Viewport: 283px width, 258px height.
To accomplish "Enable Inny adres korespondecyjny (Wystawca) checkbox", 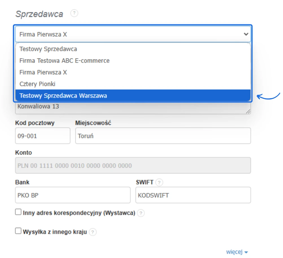I will click(18, 213).
